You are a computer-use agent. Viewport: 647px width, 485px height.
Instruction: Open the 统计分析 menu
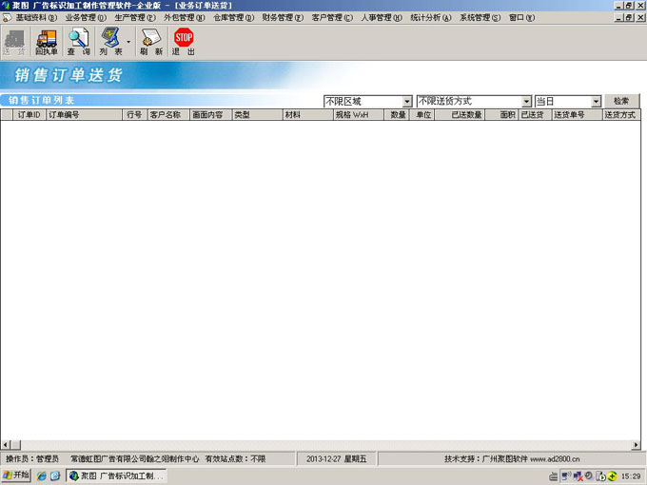pos(430,17)
